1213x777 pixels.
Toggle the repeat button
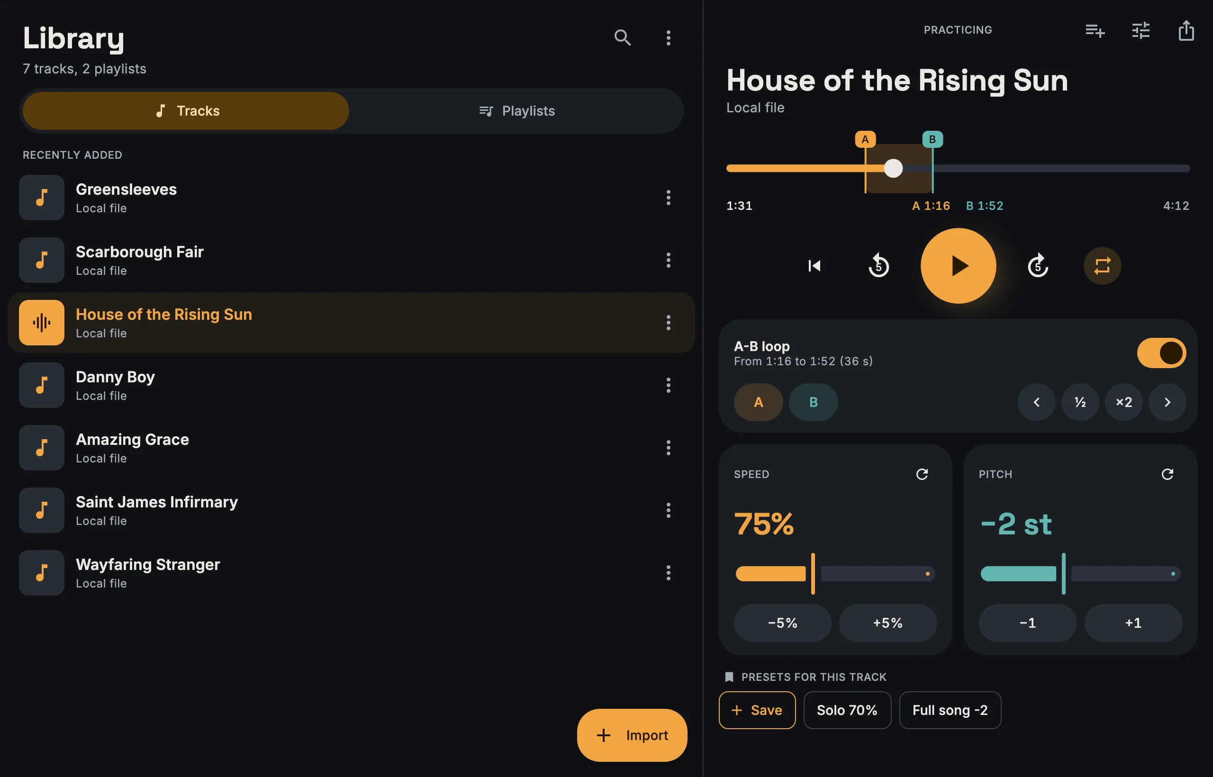1102,265
